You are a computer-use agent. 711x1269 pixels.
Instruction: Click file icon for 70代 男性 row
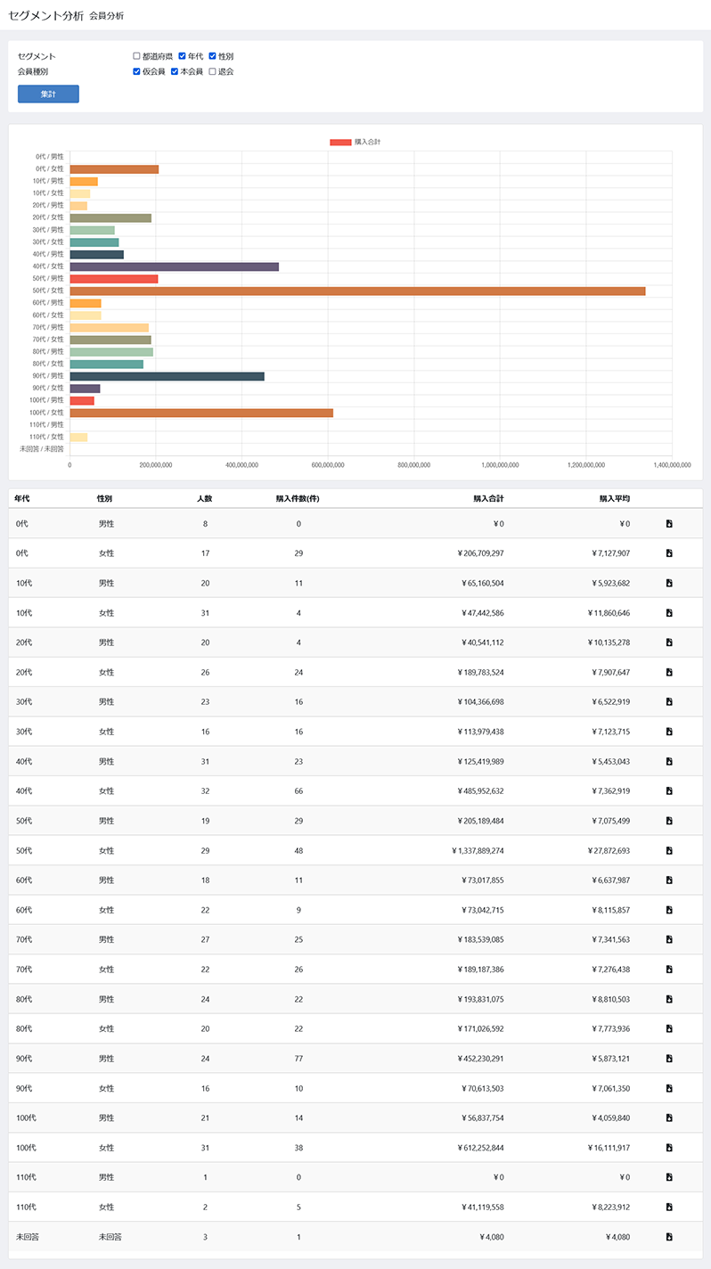(x=669, y=940)
